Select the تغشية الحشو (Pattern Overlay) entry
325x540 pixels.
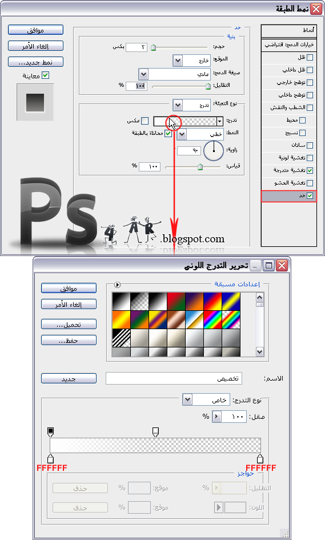[289, 183]
